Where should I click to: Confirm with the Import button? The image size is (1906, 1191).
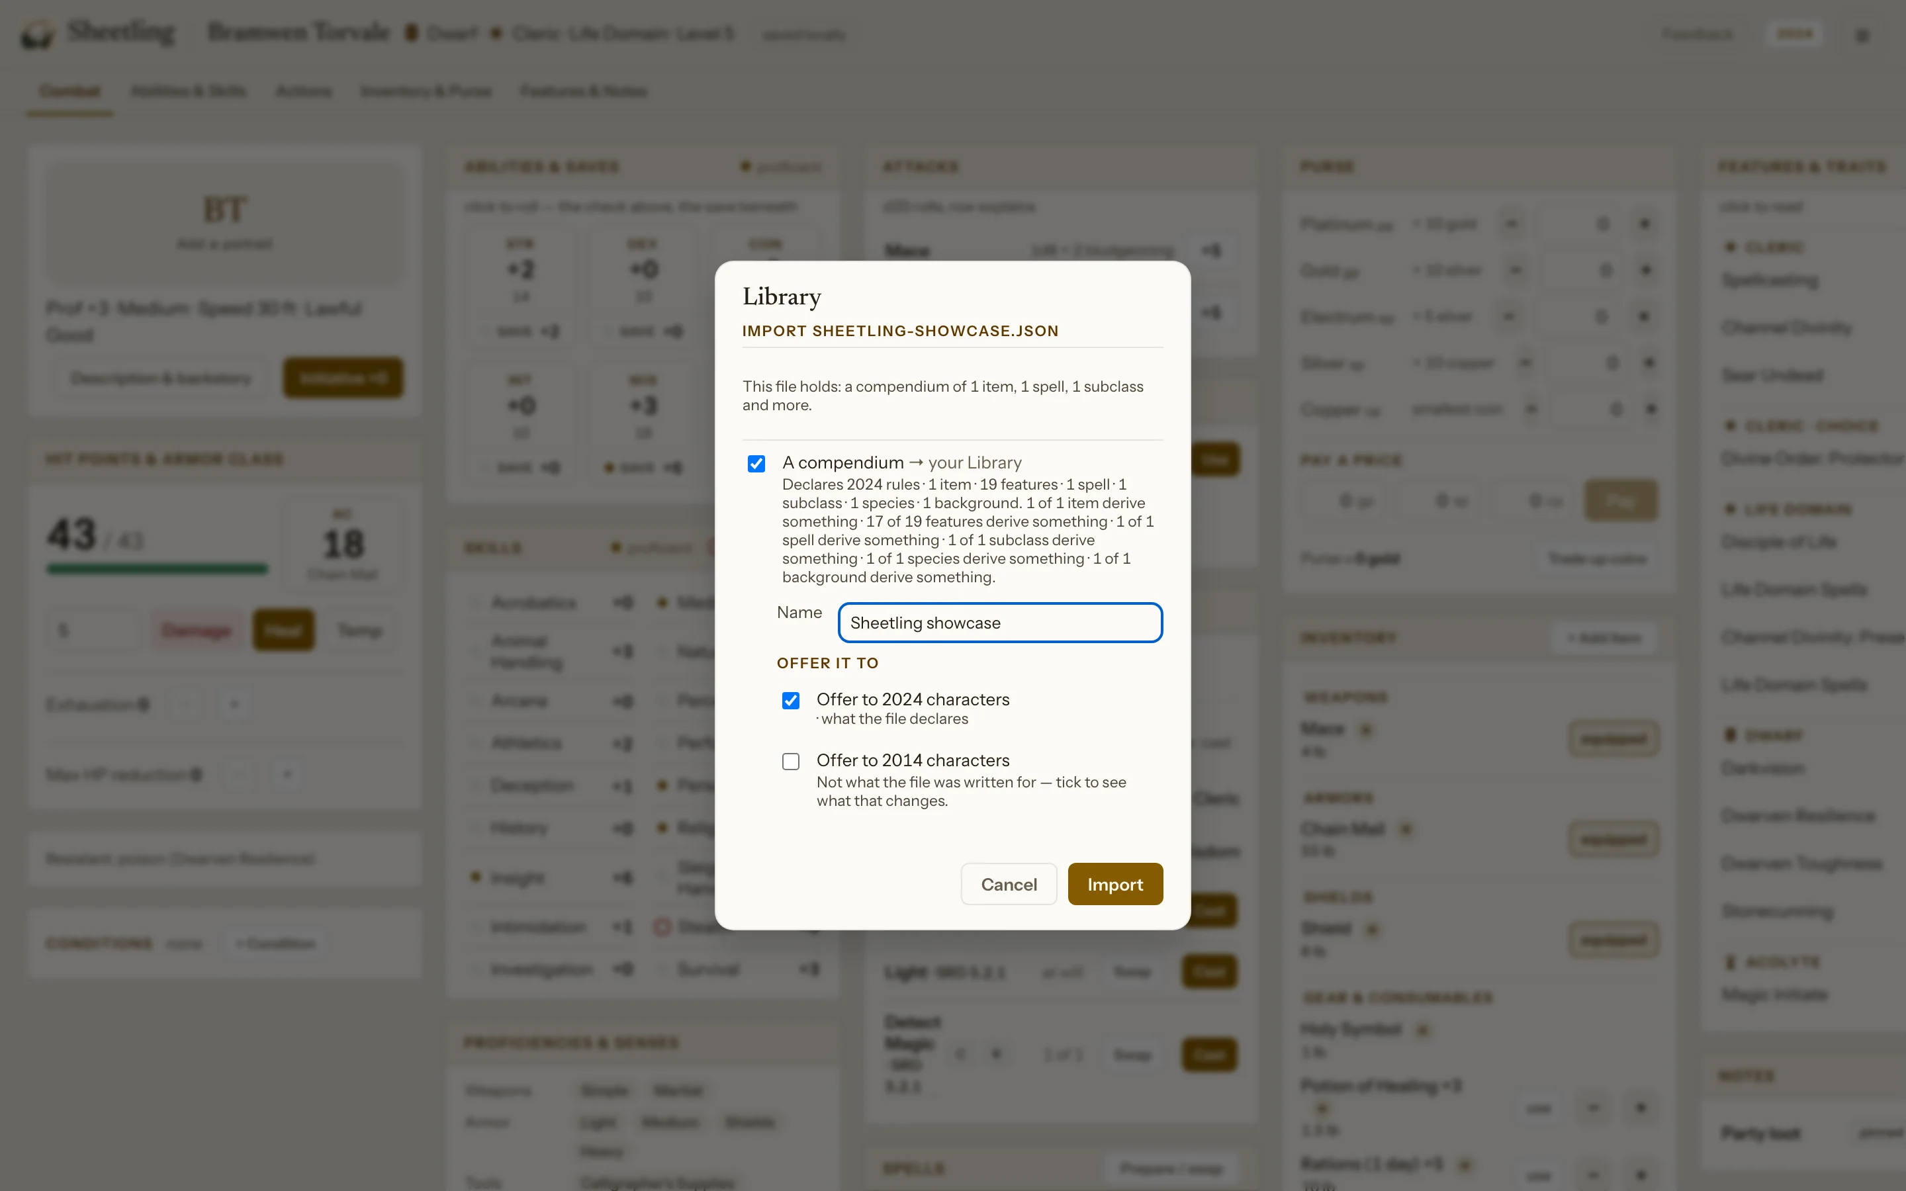(x=1114, y=884)
